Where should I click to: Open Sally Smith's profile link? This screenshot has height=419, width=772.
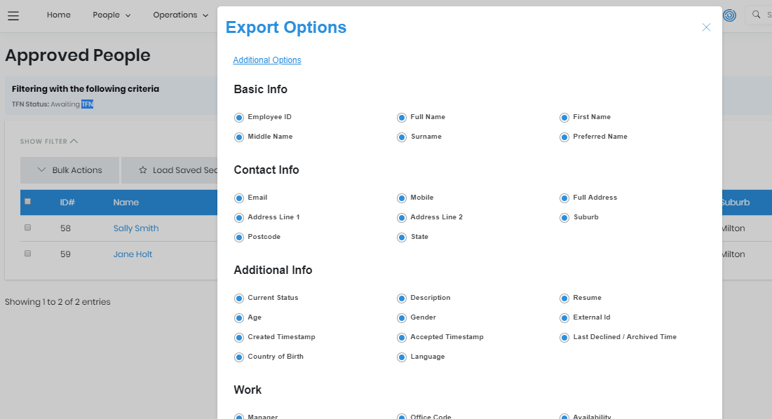point(136,228)
